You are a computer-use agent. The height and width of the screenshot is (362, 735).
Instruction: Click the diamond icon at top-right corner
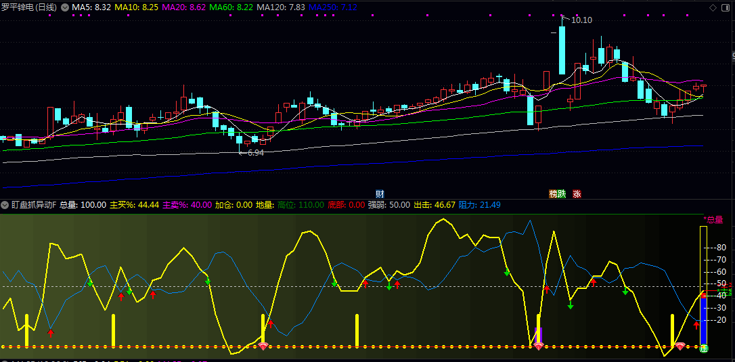pyautogui.click(x=712, y=7)
